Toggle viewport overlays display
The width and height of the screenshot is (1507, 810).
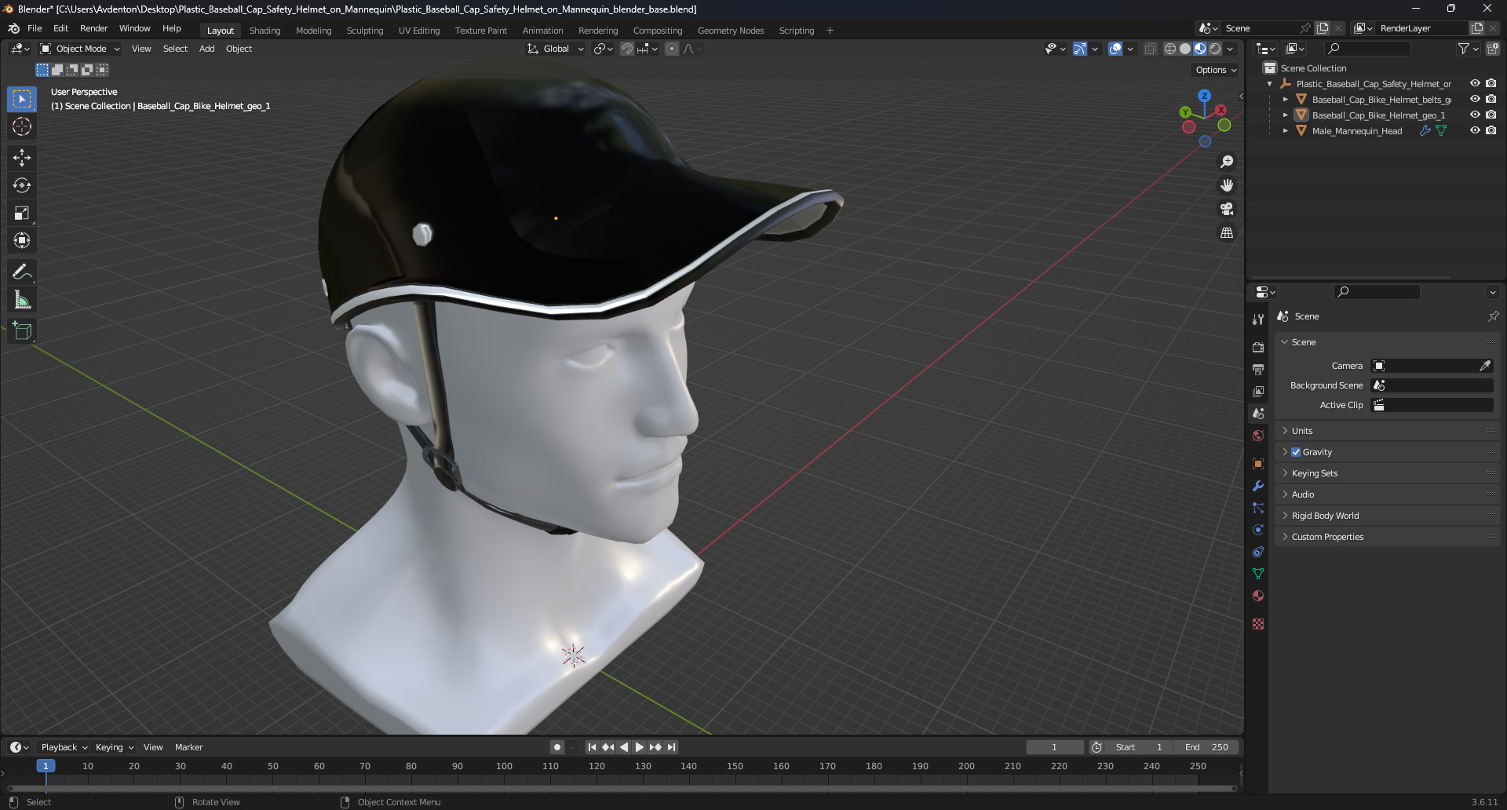click(1115, 49)
